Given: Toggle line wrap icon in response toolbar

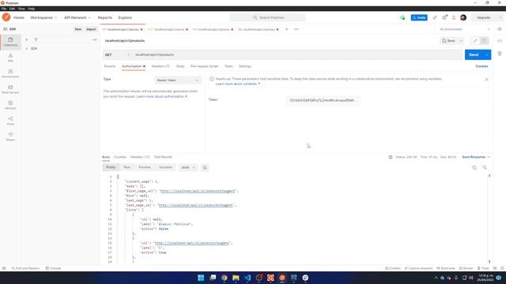Looking at the screenshot, I should click(x=205, y=167).
